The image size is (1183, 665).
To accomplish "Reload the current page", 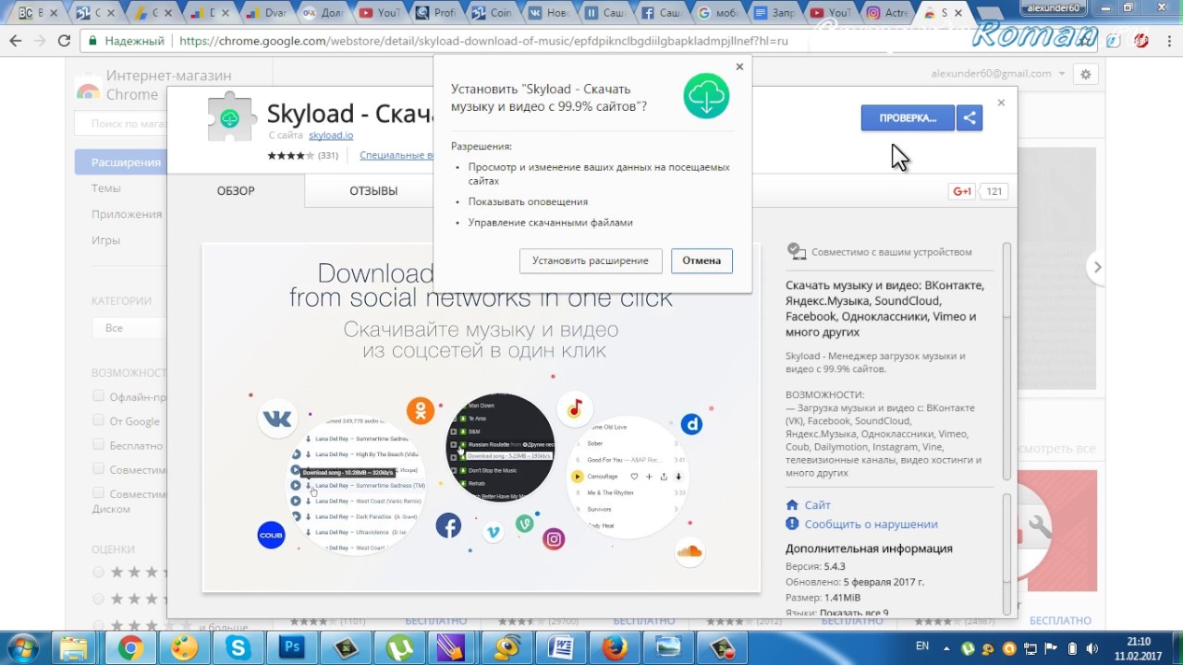I will (x=64, y=41).
